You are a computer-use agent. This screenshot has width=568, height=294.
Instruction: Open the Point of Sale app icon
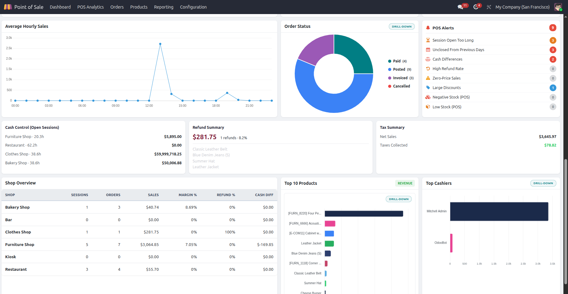[8, 7]
